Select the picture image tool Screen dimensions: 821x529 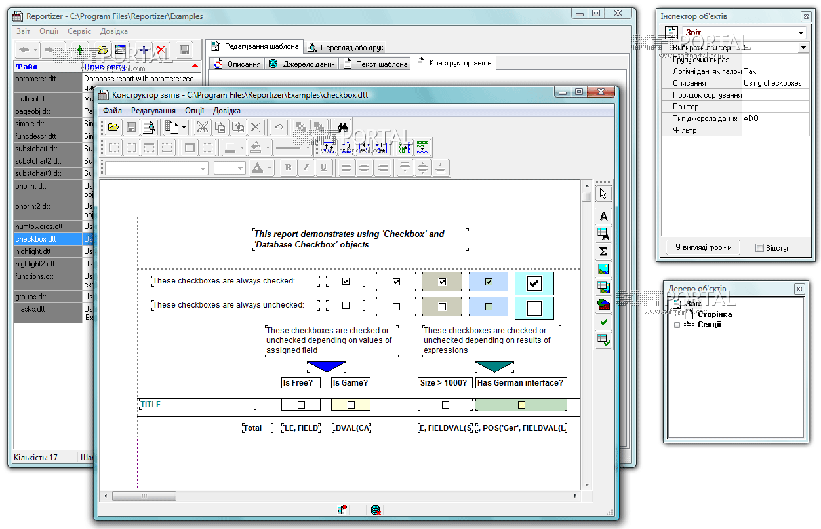pyautogui.click(x=603, y=269)
